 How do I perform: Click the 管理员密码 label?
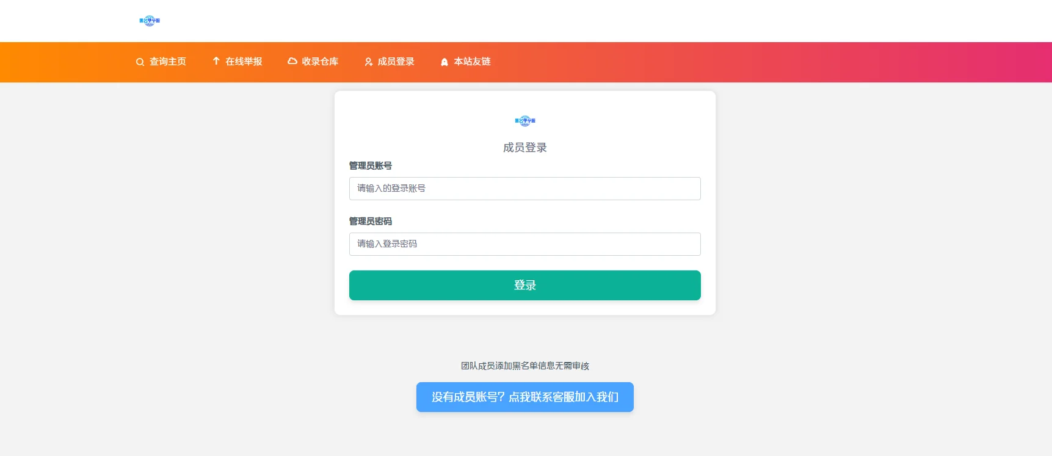(x=371, y=222)
